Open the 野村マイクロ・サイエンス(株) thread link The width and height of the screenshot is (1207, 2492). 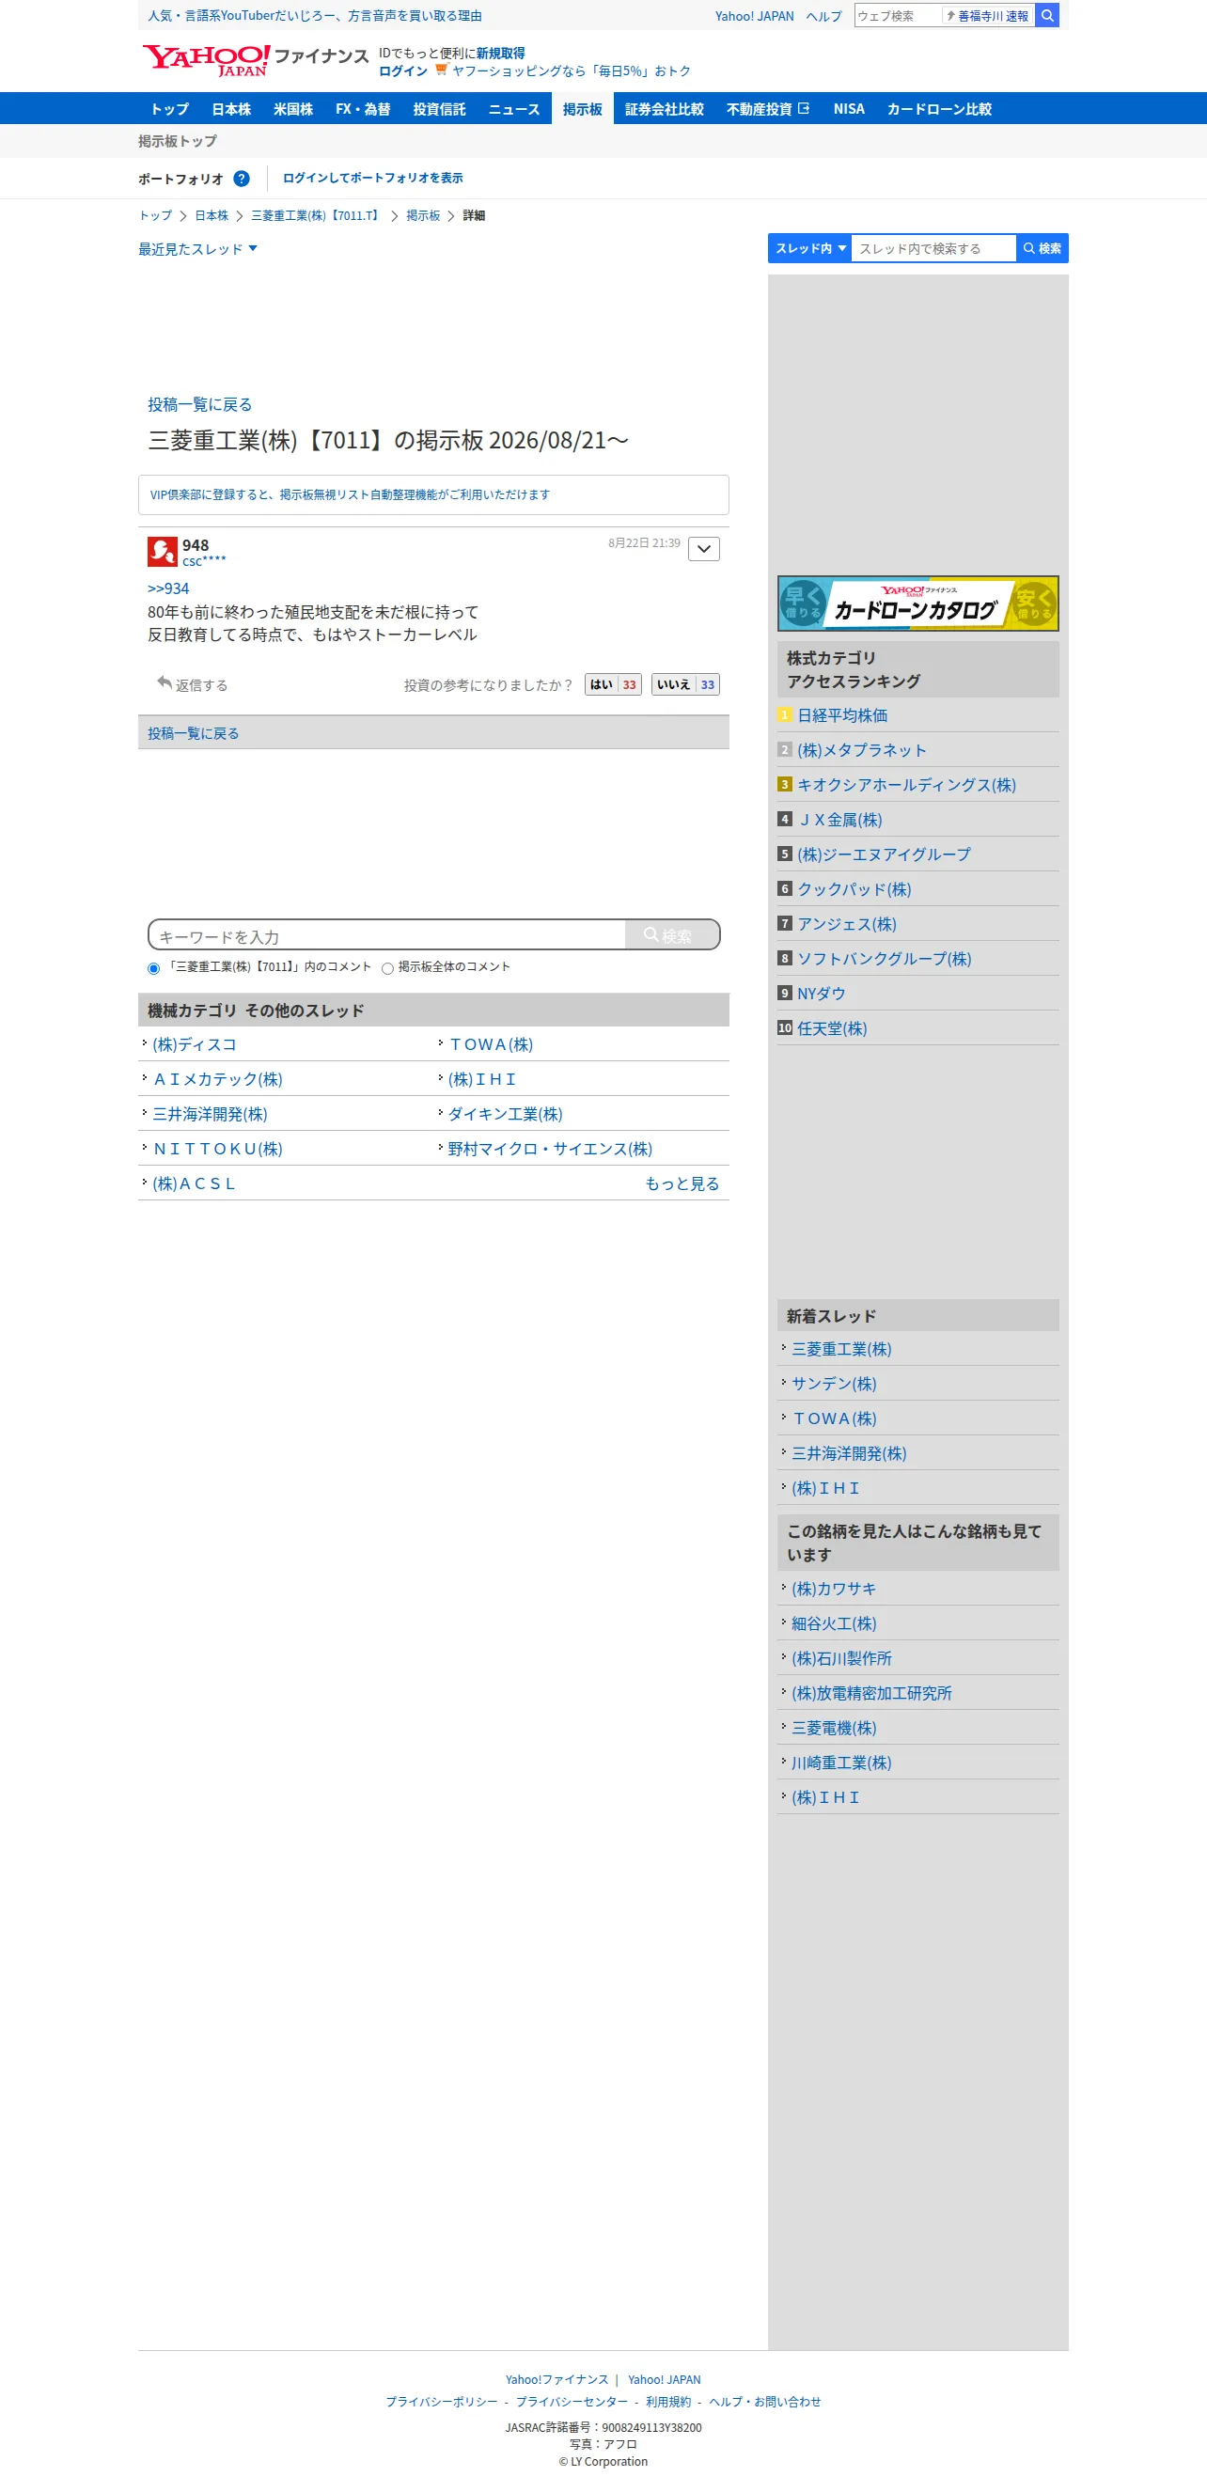[x=549, y=1149]
